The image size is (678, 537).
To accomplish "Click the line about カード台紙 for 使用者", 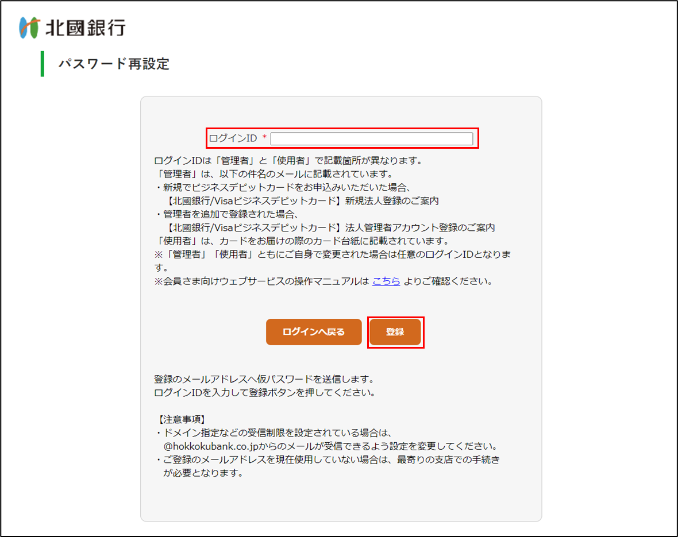I will (302, 241).
